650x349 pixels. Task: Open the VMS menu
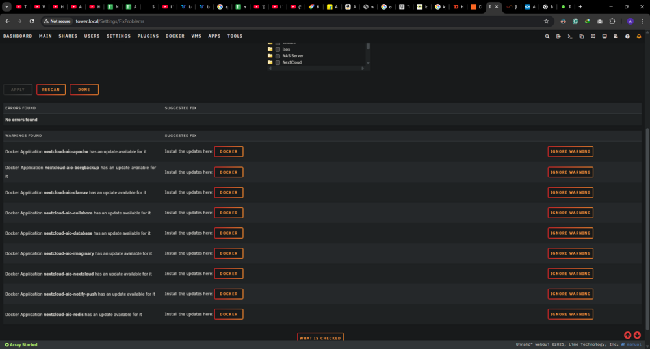click(196, 36)
